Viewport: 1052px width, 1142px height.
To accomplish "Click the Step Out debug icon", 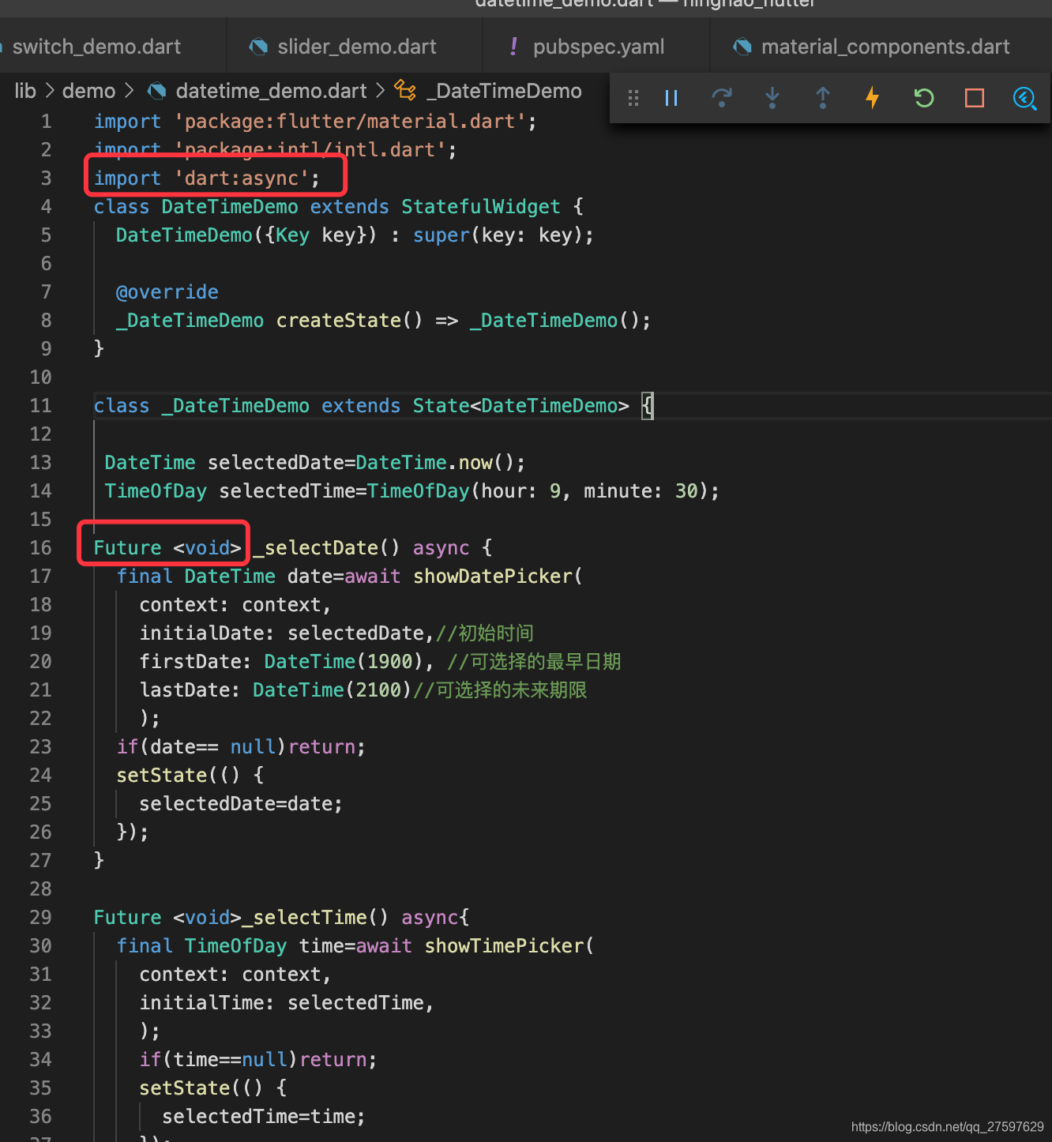I will pos(823,98).
